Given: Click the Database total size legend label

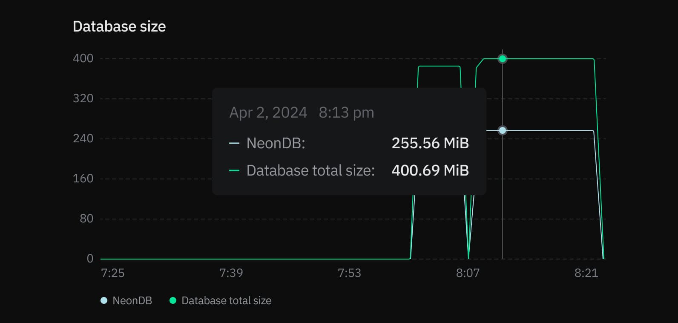Looking at the screenshot, I should coord(226,300).
